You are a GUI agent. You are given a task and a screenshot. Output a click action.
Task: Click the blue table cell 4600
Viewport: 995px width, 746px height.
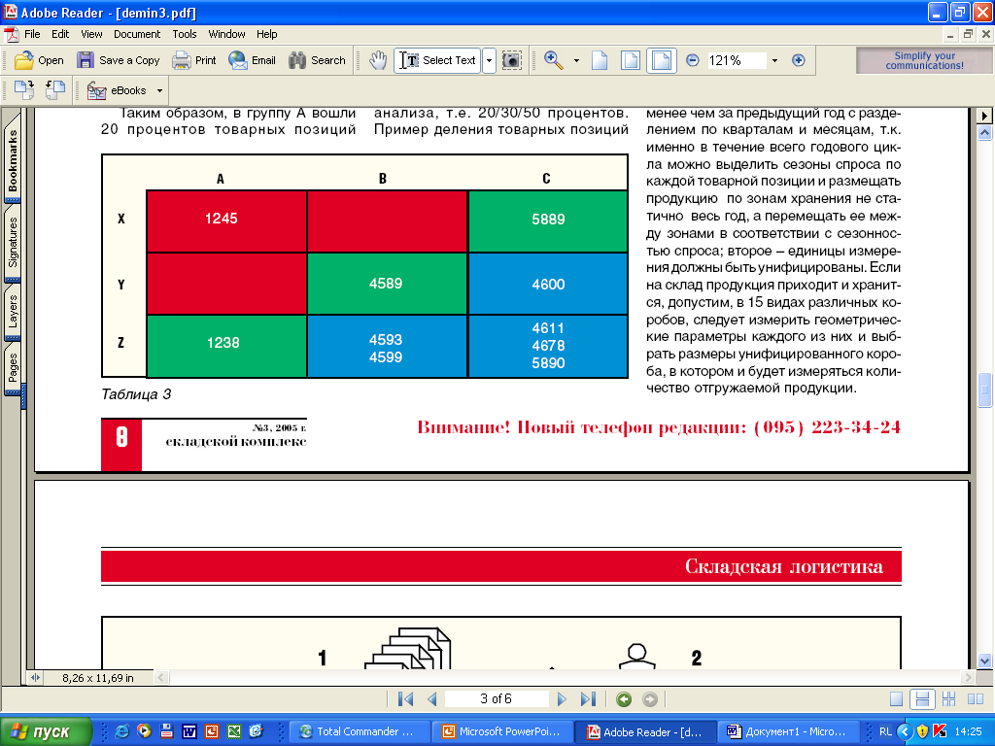[x=548, y=284]
